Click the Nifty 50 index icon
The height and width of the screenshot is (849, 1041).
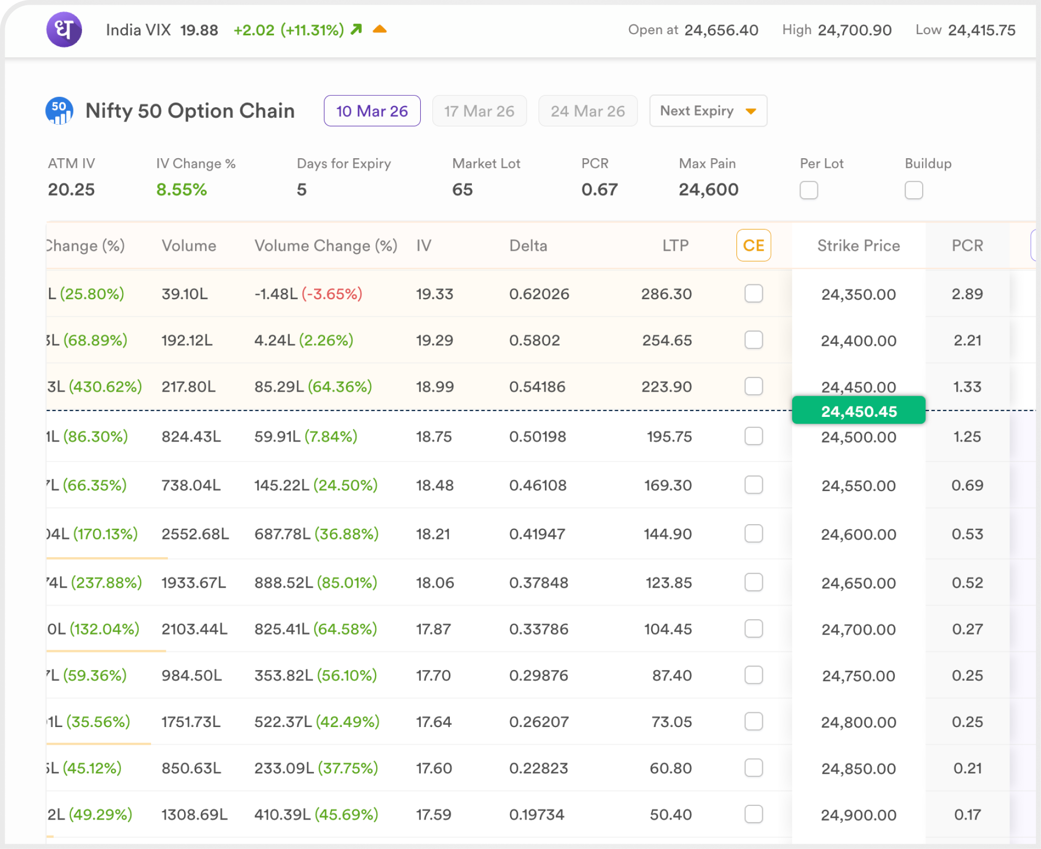point(59,111)
